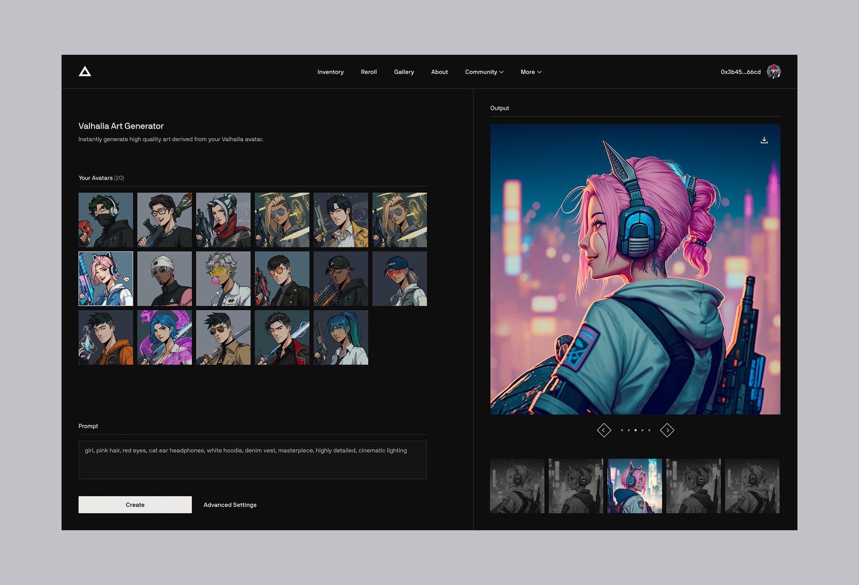This screenshot has width=859, height=585.
Task: Open the Reroll page
Action: click(369, 72)
